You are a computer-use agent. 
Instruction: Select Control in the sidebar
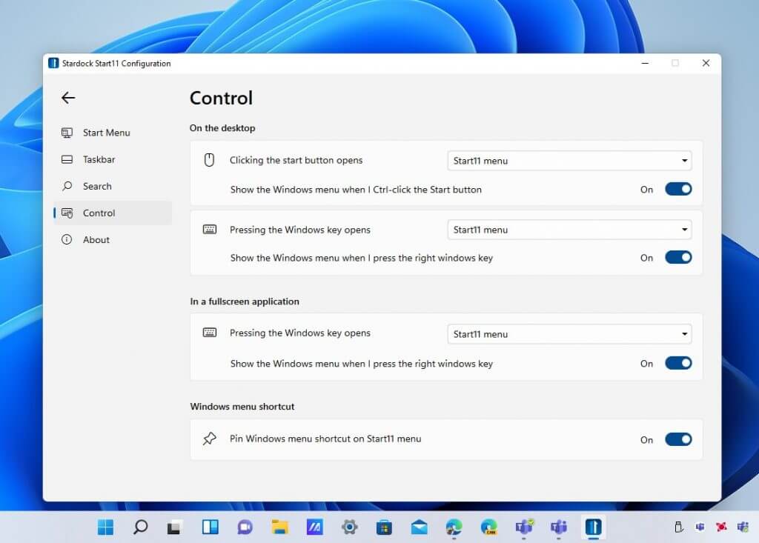[113, 213]
